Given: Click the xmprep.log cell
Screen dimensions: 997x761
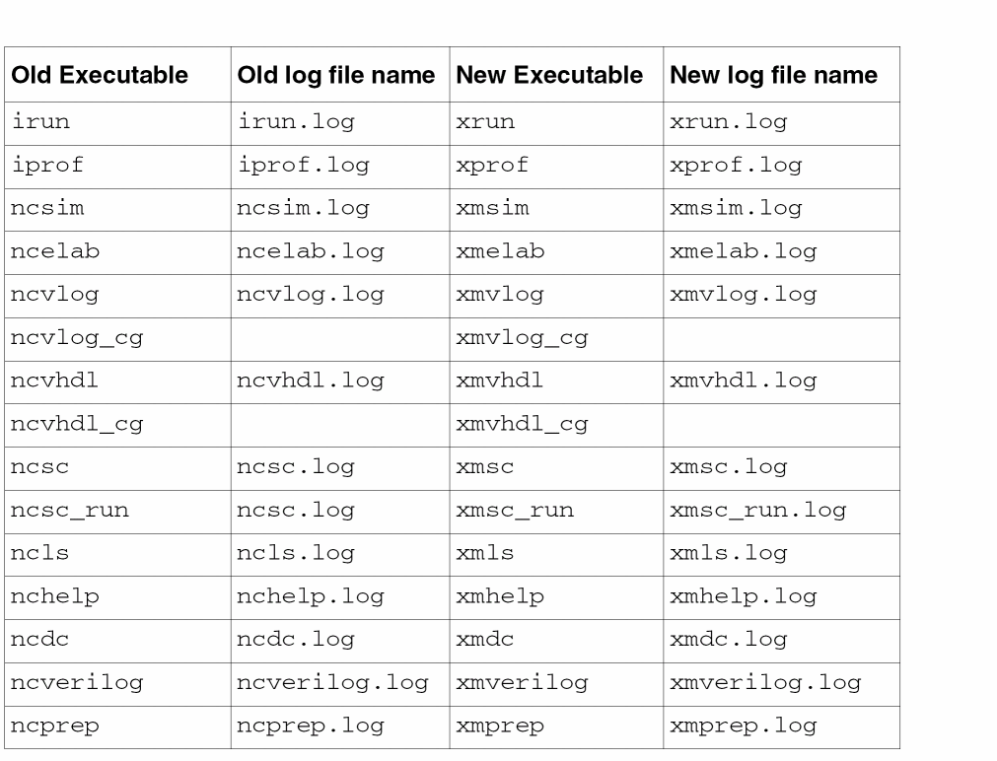Looking at the screenshot, I should (743, 726).
